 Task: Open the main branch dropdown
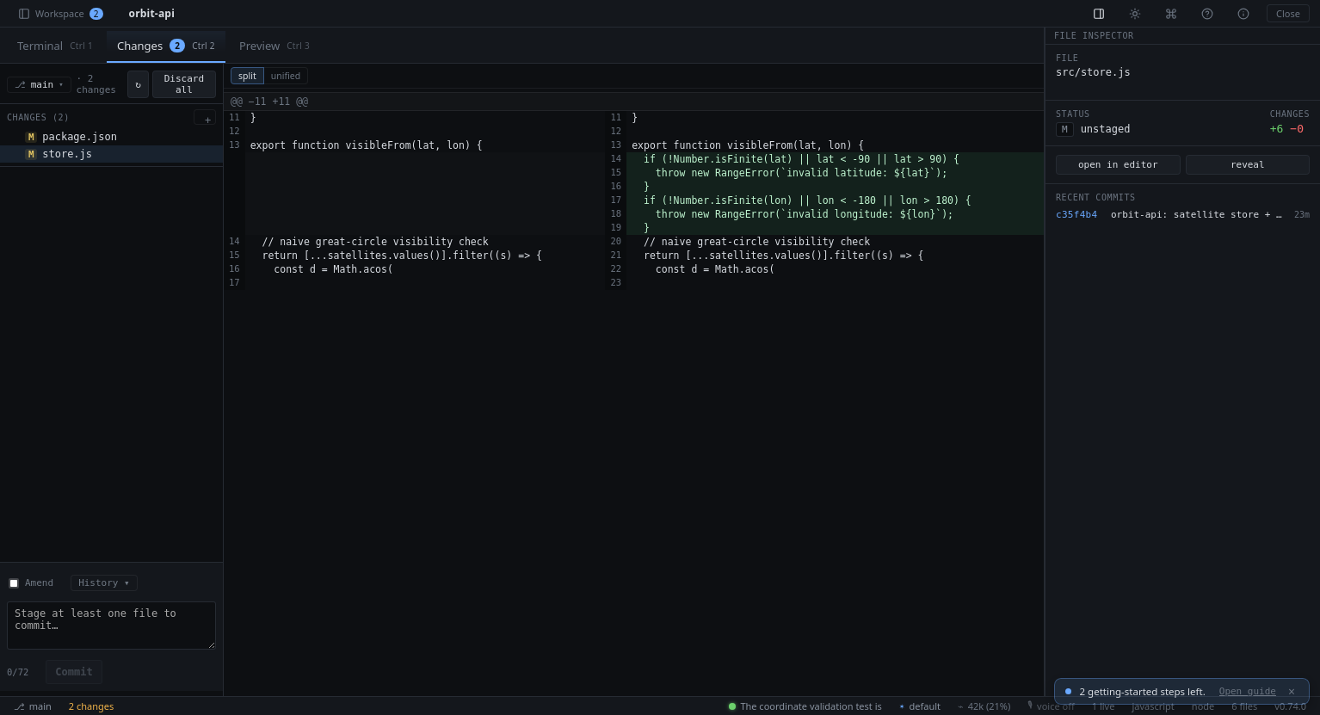(39, 84)
